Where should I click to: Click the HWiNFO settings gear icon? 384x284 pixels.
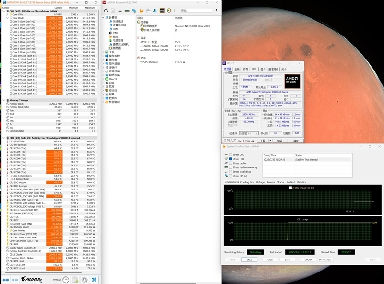[84, 279]
